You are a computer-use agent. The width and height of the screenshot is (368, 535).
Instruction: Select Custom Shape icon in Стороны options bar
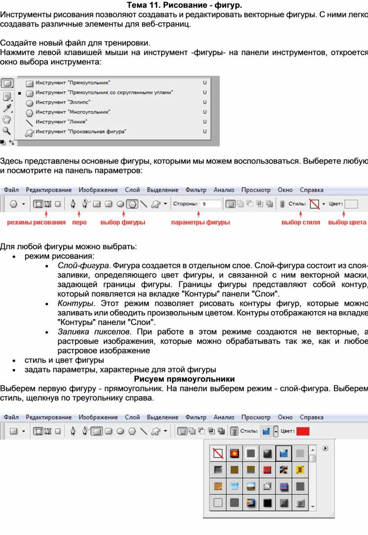[156, 204]
